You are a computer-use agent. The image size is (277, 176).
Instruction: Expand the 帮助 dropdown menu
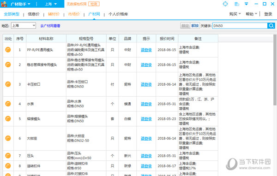pyautogui.click(x=252, y=14)
